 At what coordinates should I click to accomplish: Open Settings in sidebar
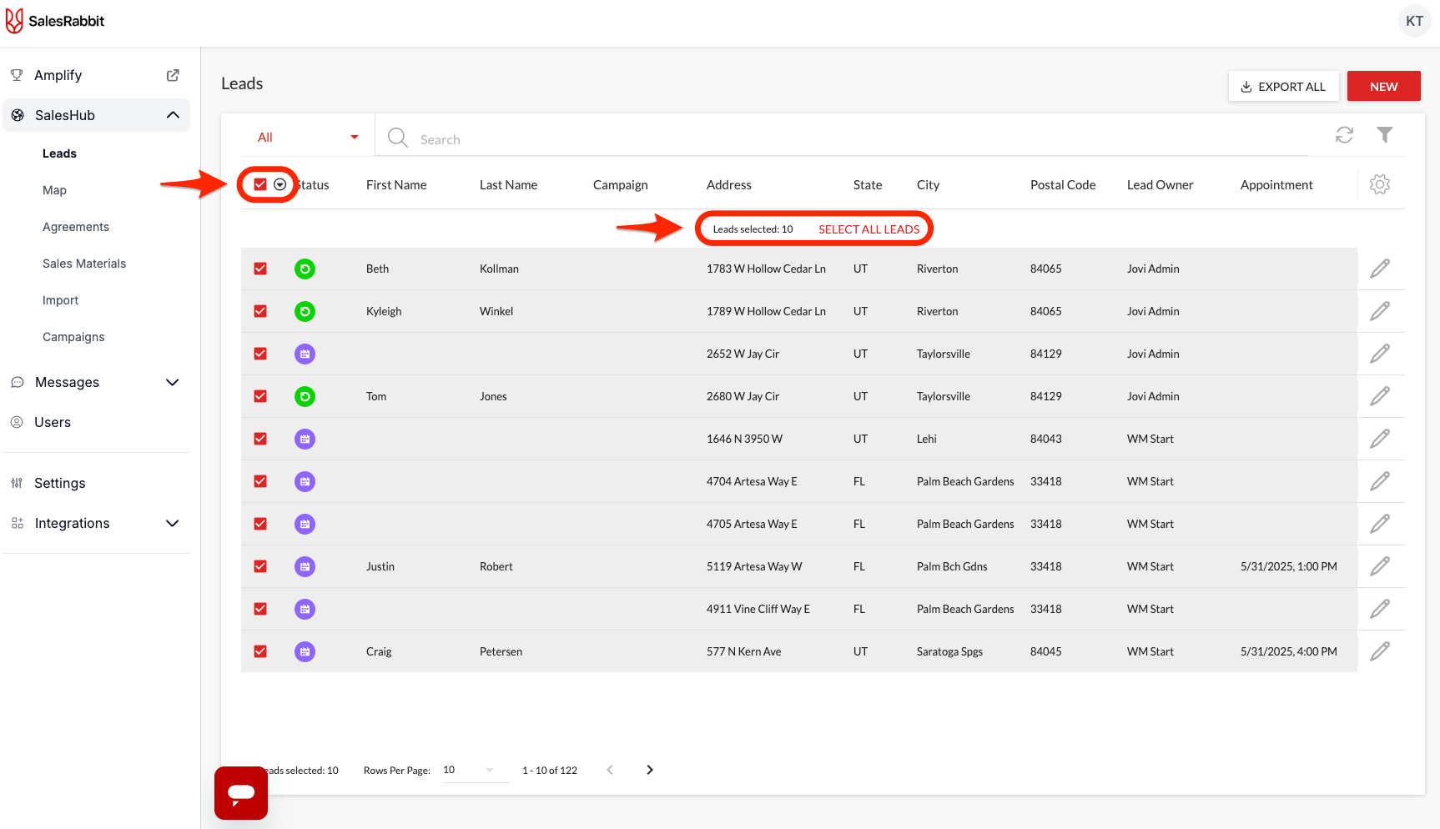point(59,483)
